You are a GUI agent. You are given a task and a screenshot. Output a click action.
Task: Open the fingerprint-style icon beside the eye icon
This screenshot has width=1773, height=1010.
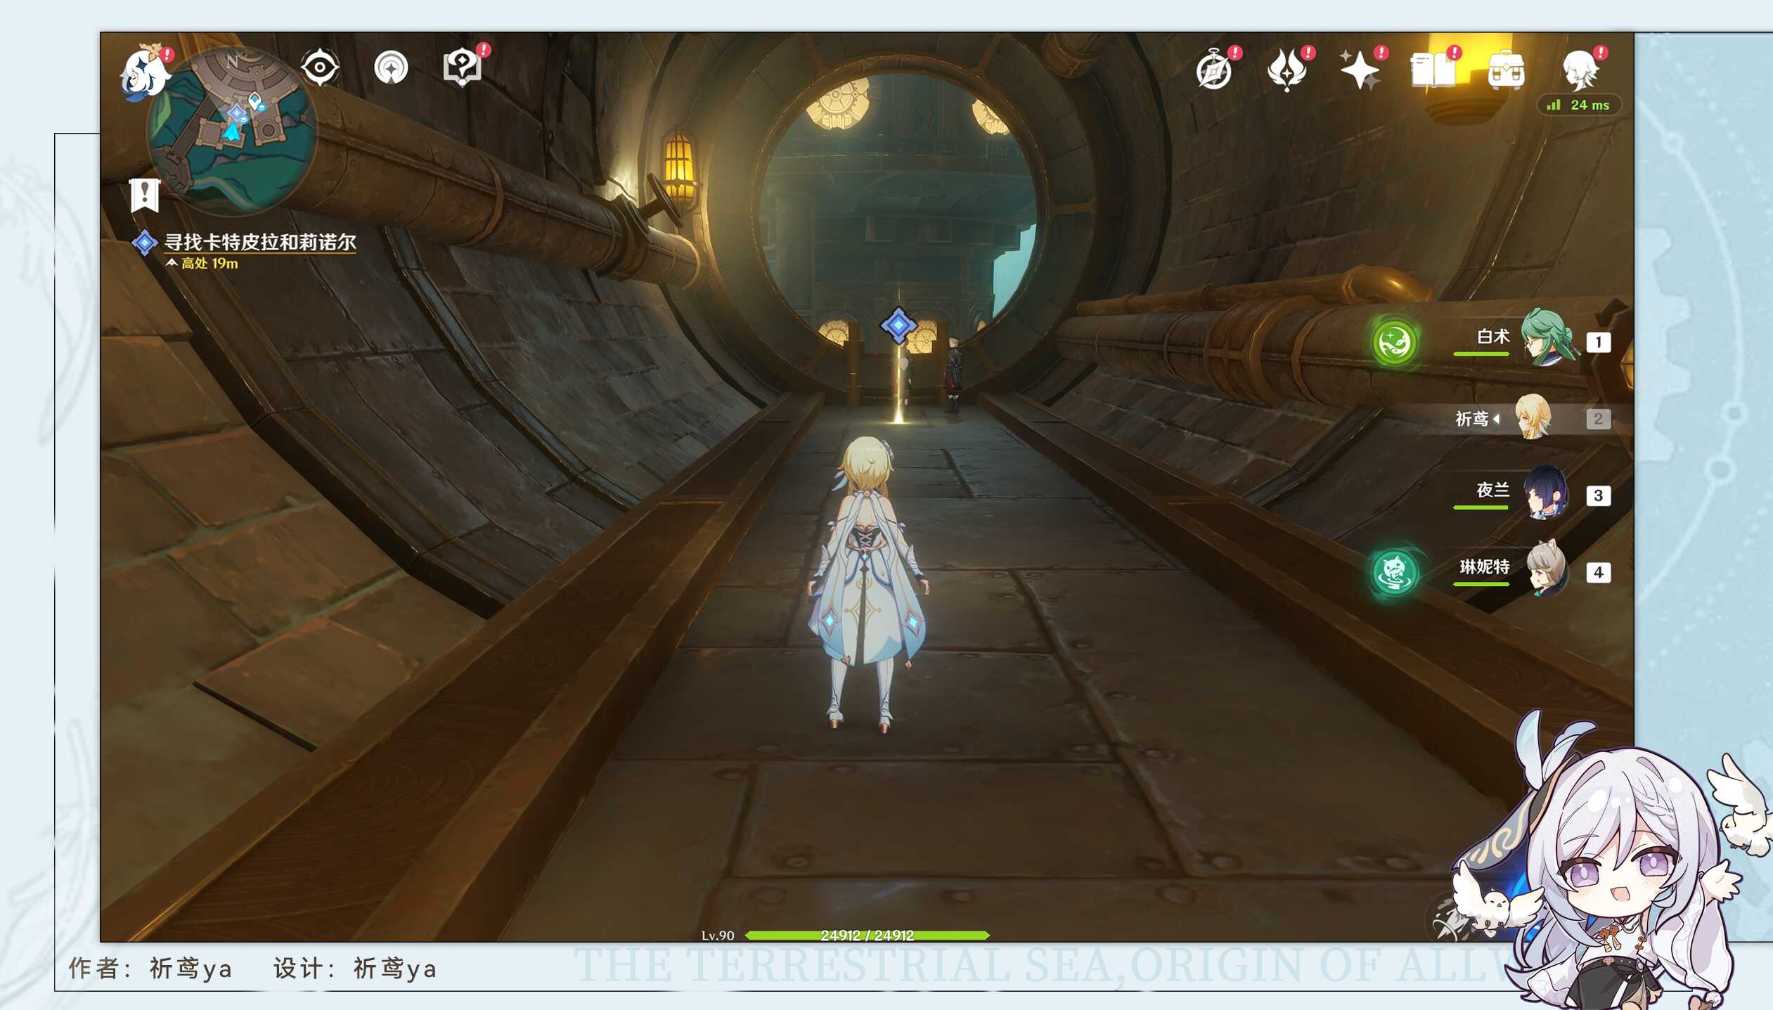point(391,68)
